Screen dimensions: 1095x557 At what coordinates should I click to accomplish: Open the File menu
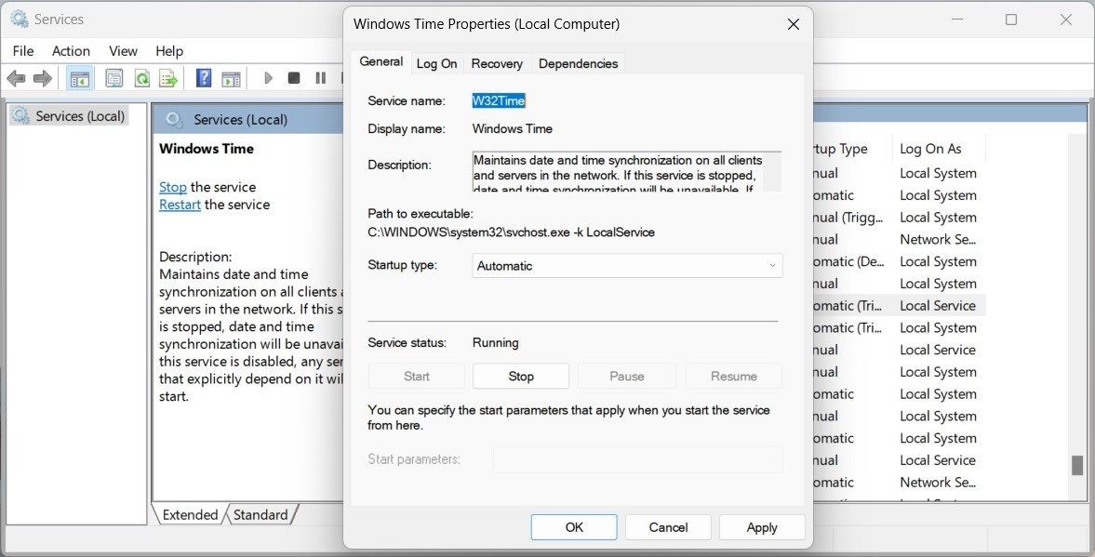click(23, 51)
